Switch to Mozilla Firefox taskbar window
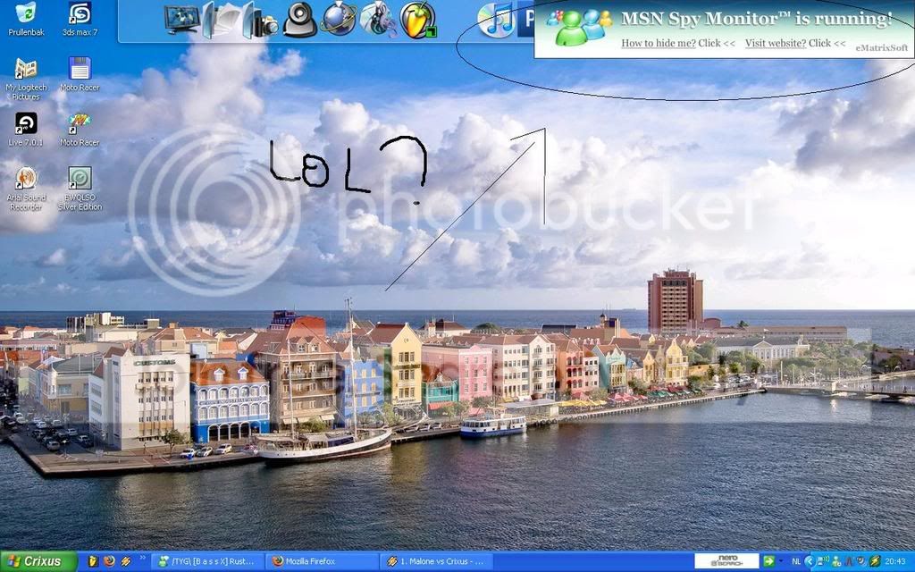 pyautogui.click(x=323, y=561)
